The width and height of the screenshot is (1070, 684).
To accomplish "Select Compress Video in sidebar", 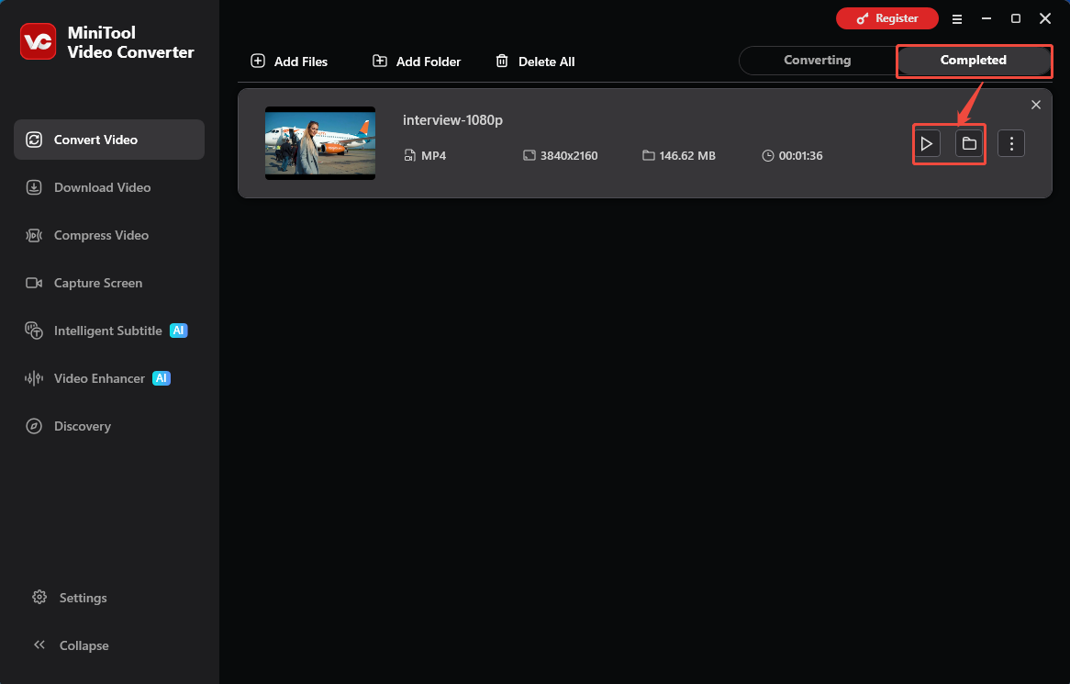I will (x=87, y=235).
